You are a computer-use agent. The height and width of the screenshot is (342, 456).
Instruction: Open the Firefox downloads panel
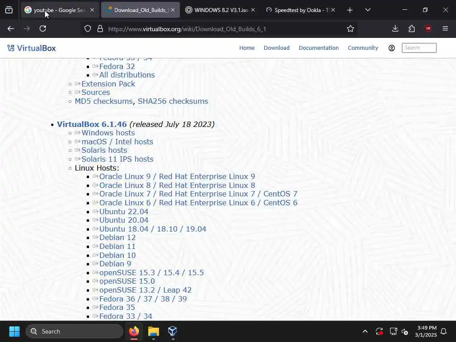pos(395,28)
